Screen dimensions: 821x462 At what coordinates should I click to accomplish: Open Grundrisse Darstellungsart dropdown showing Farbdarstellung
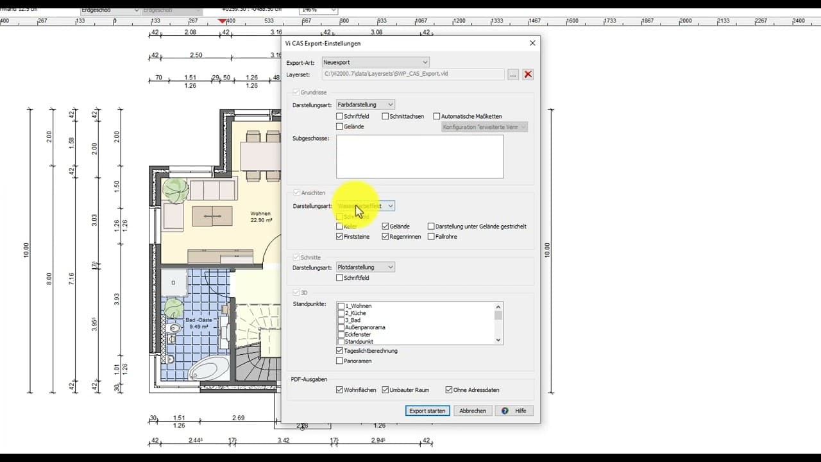click(x=366, y=104)
